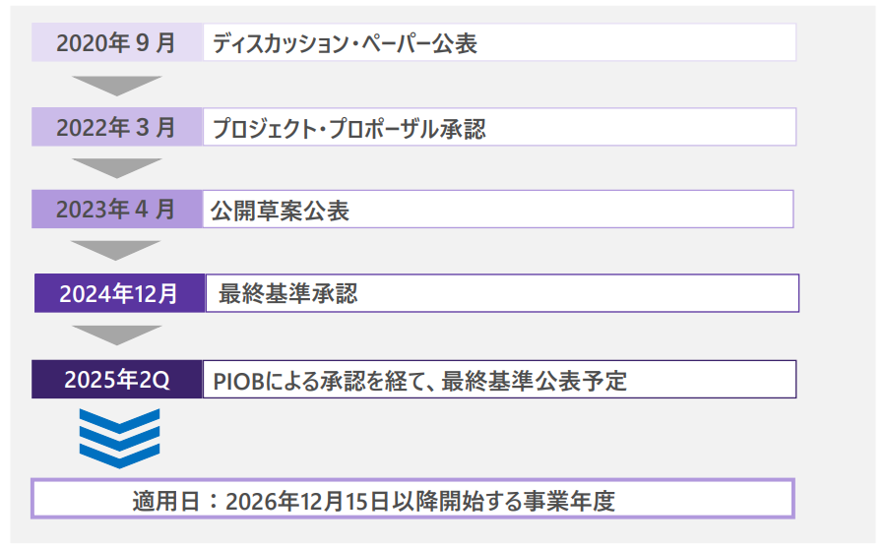Click the PIOBによる承認 text box
The image size is (886, 548).
tap(499, 379)
